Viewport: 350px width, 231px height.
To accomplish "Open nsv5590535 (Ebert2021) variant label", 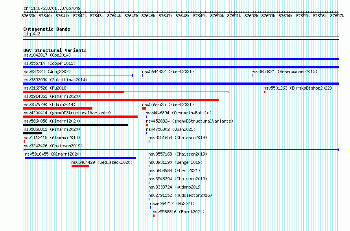I will [x=168, y=104].
